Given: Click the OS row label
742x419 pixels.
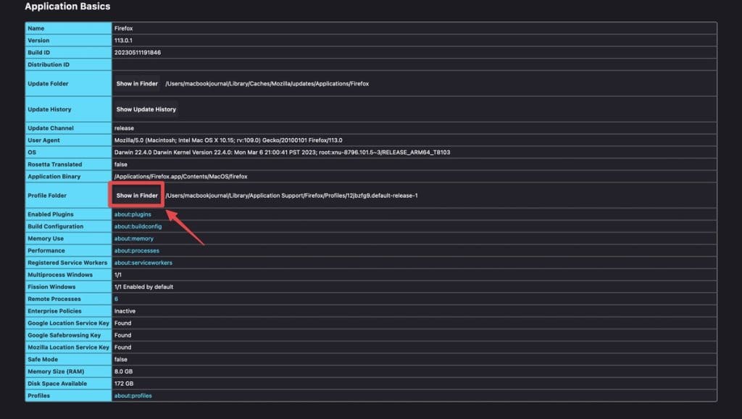Looking at the screenshot, I should click(x=32, y=152).
